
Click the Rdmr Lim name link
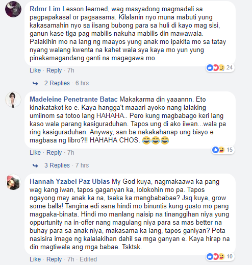pyautogui.click(x=45, y=9)
